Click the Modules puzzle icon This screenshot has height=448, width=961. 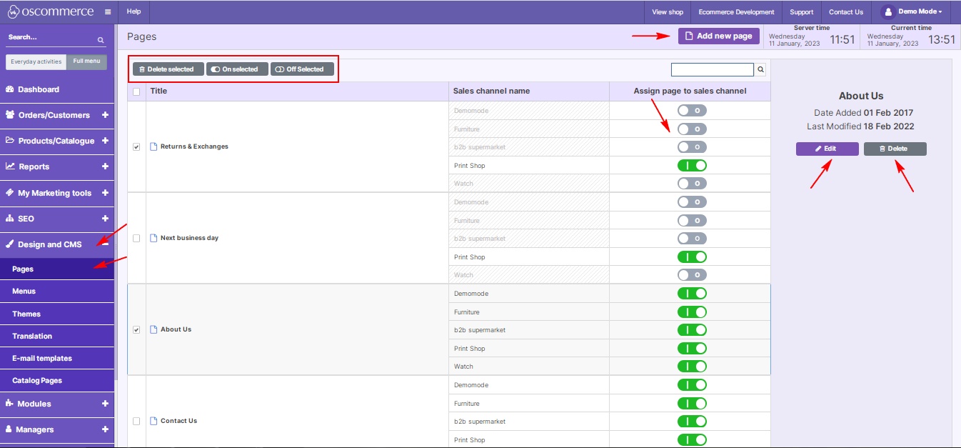(x=10, y=404)
